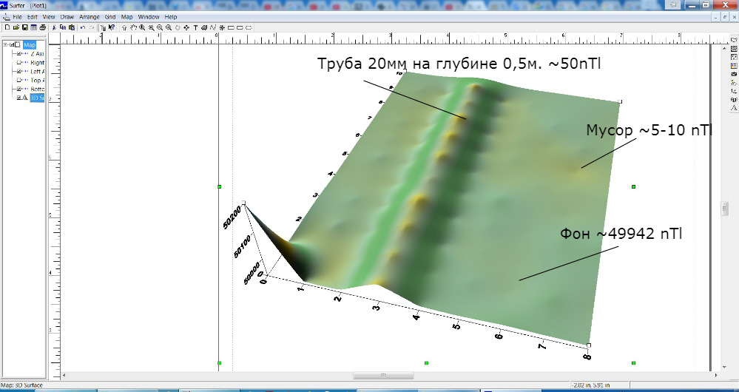Select the Polygon drawing tool

tap(204, 28)
